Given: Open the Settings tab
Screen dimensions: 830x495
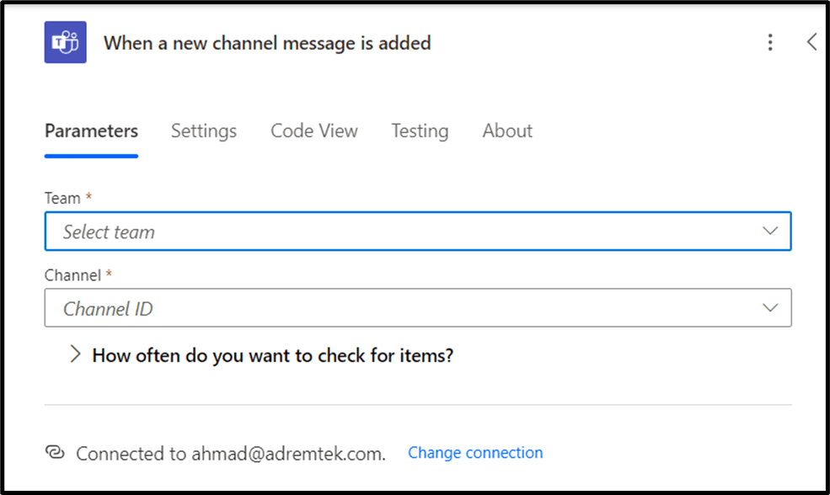Looking at the screenshot, I should (204, 131).
